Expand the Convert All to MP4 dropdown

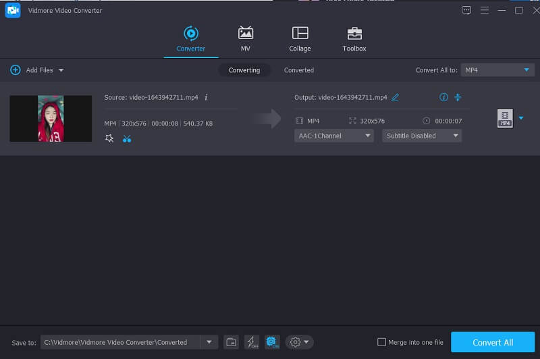tap(498, 70)
